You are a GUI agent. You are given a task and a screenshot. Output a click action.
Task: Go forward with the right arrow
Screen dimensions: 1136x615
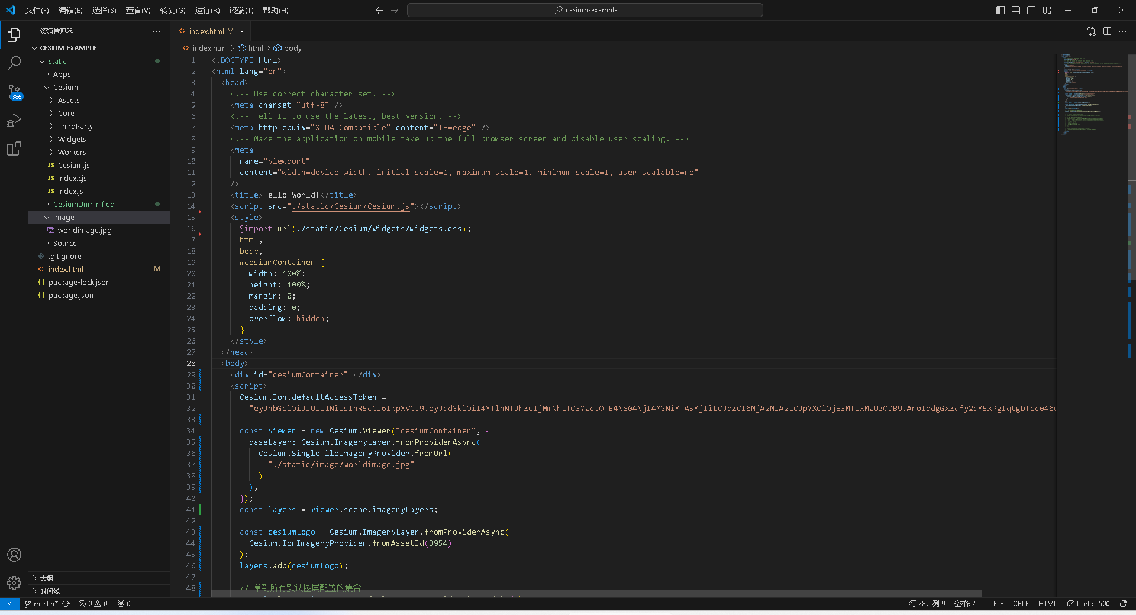pos(395,10)
